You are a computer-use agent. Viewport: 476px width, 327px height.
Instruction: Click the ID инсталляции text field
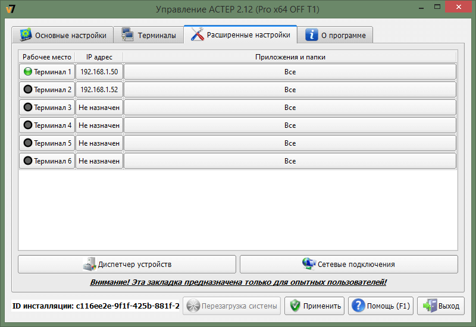pyautogui.click(x=96, y=306)
